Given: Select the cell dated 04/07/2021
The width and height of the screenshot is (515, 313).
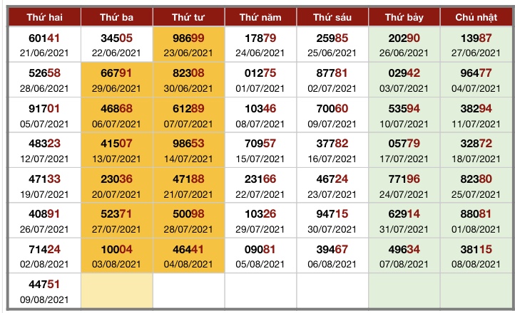Looking at the screenshot, I should [x=476, y=80].
